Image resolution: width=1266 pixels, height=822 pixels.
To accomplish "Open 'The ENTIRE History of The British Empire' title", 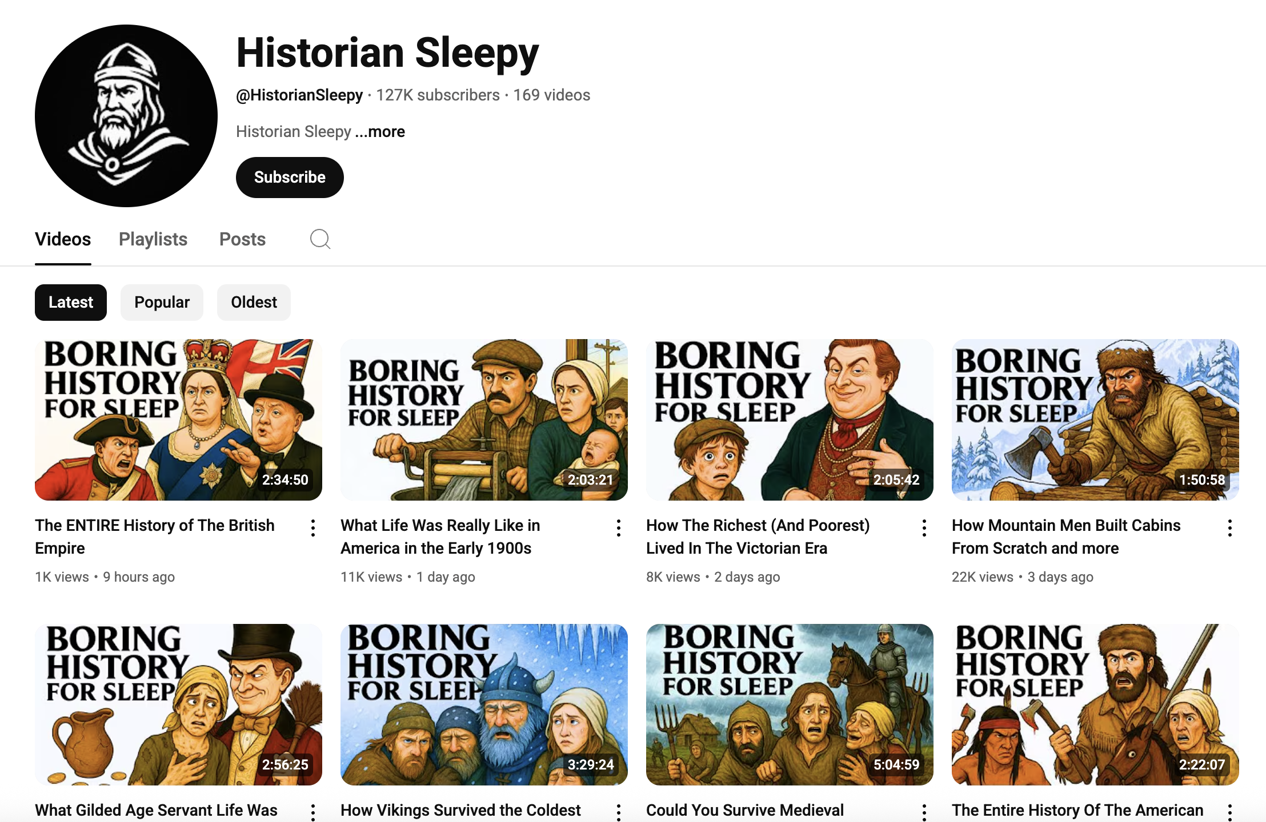I will pyautogui.click(x=155, y=537).
